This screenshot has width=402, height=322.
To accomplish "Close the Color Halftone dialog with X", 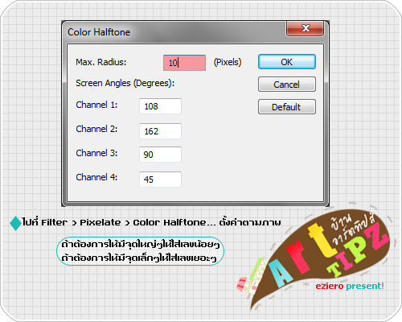I will point(306,28).
